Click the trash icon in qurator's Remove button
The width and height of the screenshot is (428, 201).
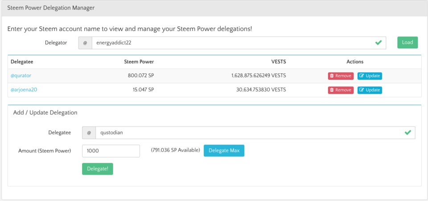point(332,76)
